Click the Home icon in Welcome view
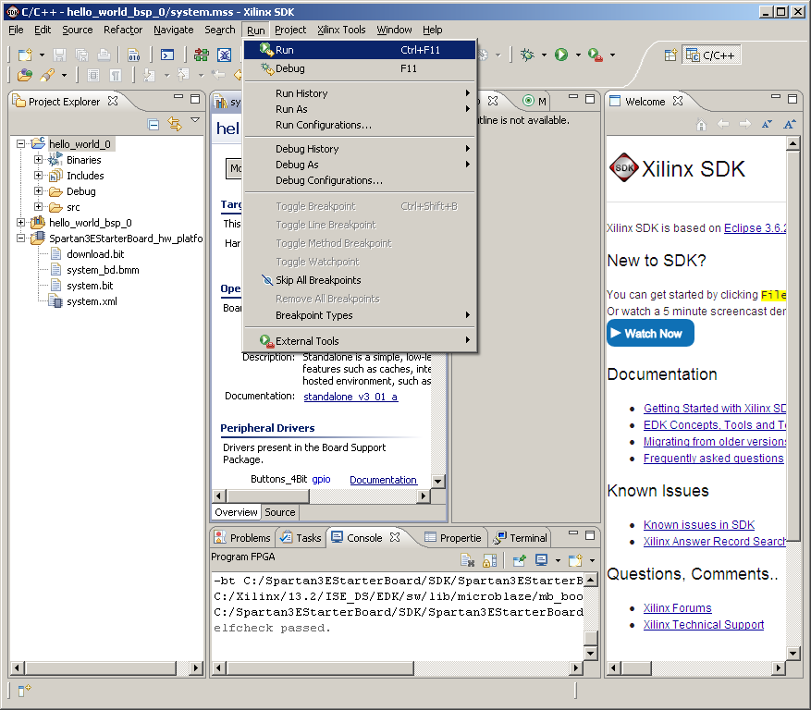The height and width of the screenshot is (710, 811). coord(701,124)
